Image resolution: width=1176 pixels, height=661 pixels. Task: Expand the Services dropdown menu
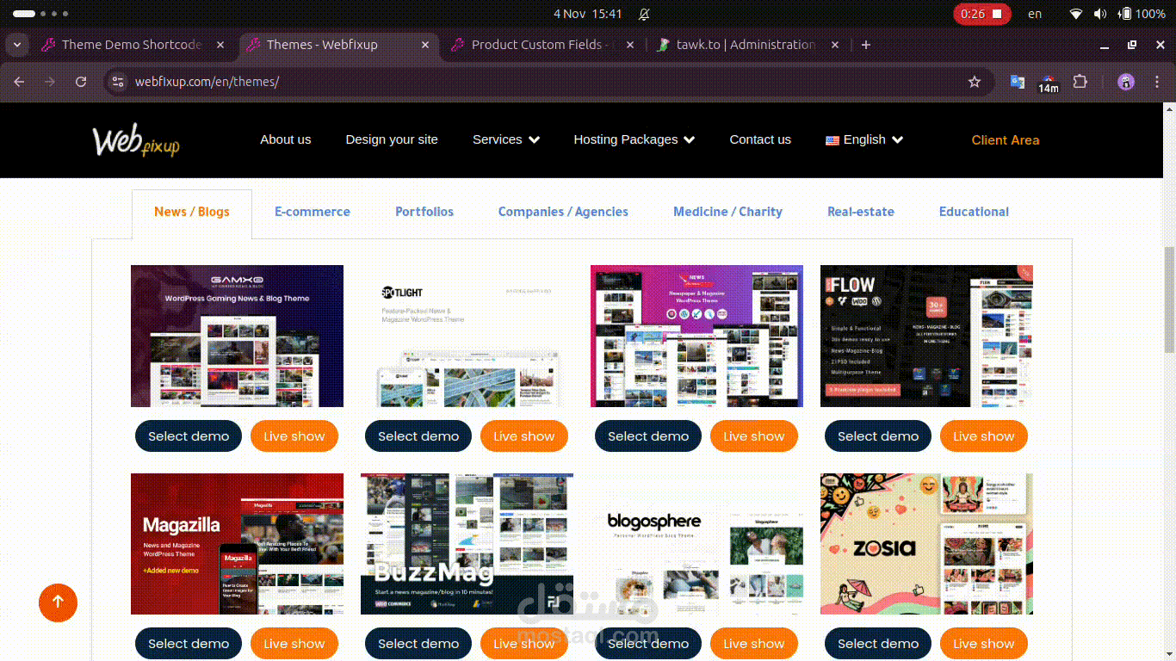(x=506, y=139)
